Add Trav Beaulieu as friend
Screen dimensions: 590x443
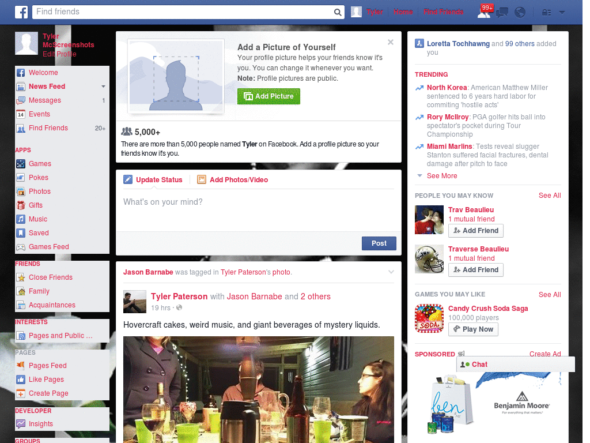(x=475, y=231)
